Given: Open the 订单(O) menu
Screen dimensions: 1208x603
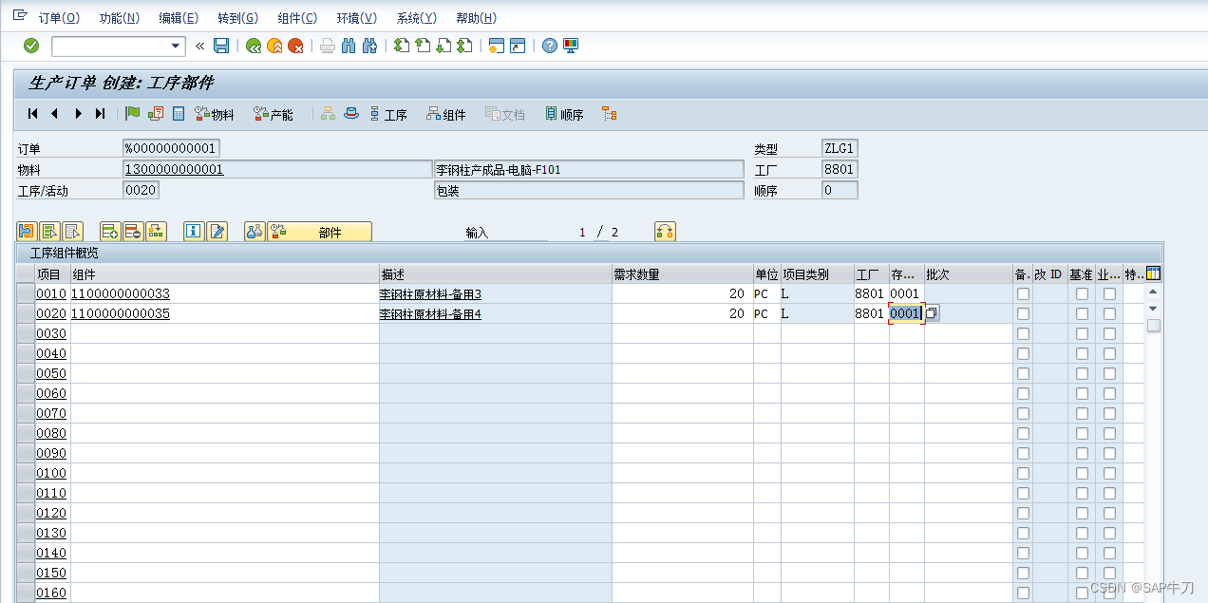Looking at the screenshot, I should click(59, 18).
